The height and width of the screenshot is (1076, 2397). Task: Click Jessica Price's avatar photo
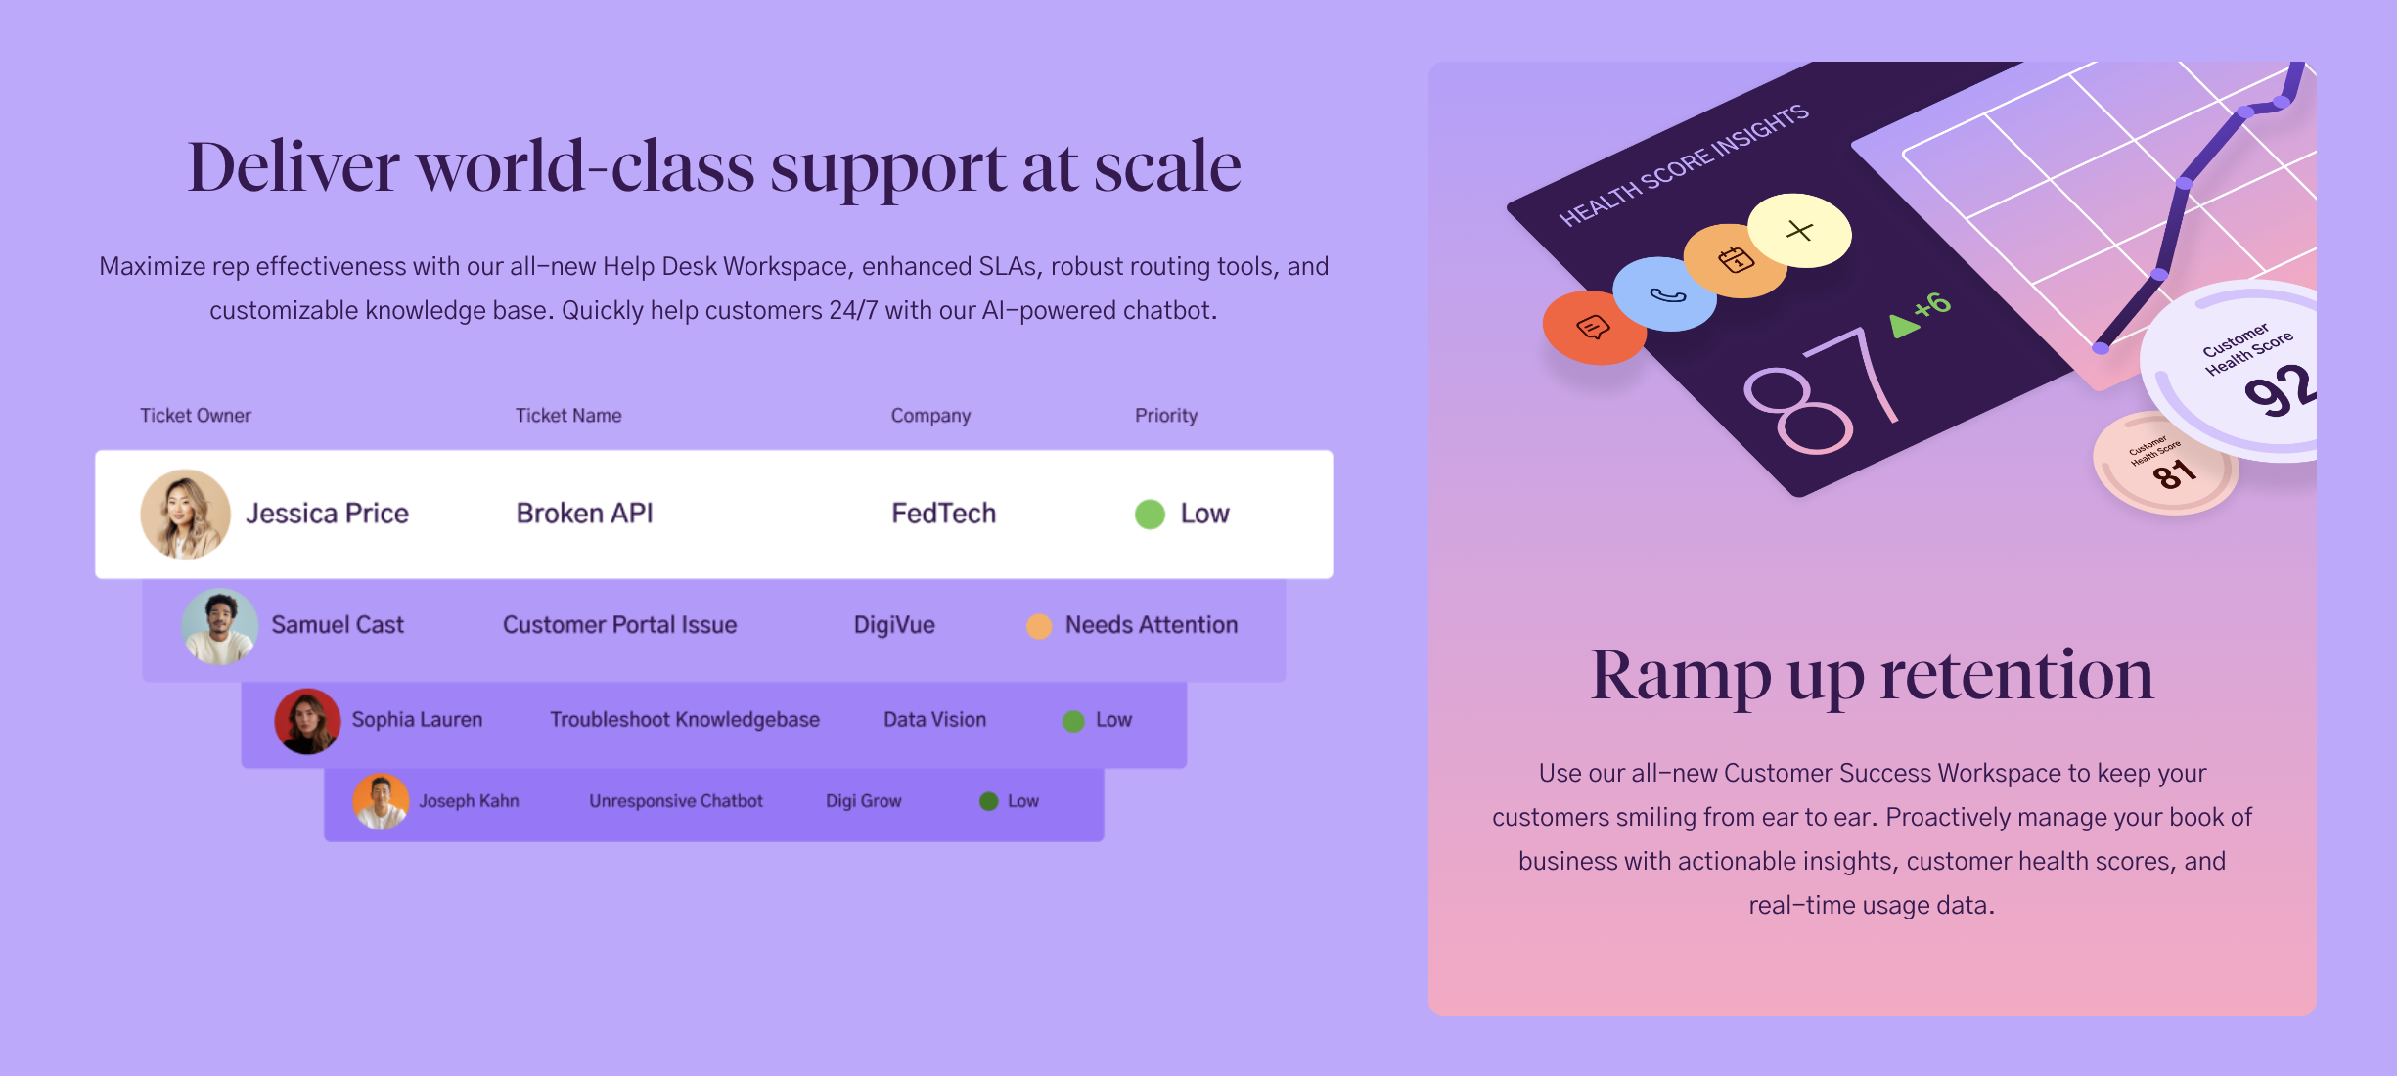[185, 514]
